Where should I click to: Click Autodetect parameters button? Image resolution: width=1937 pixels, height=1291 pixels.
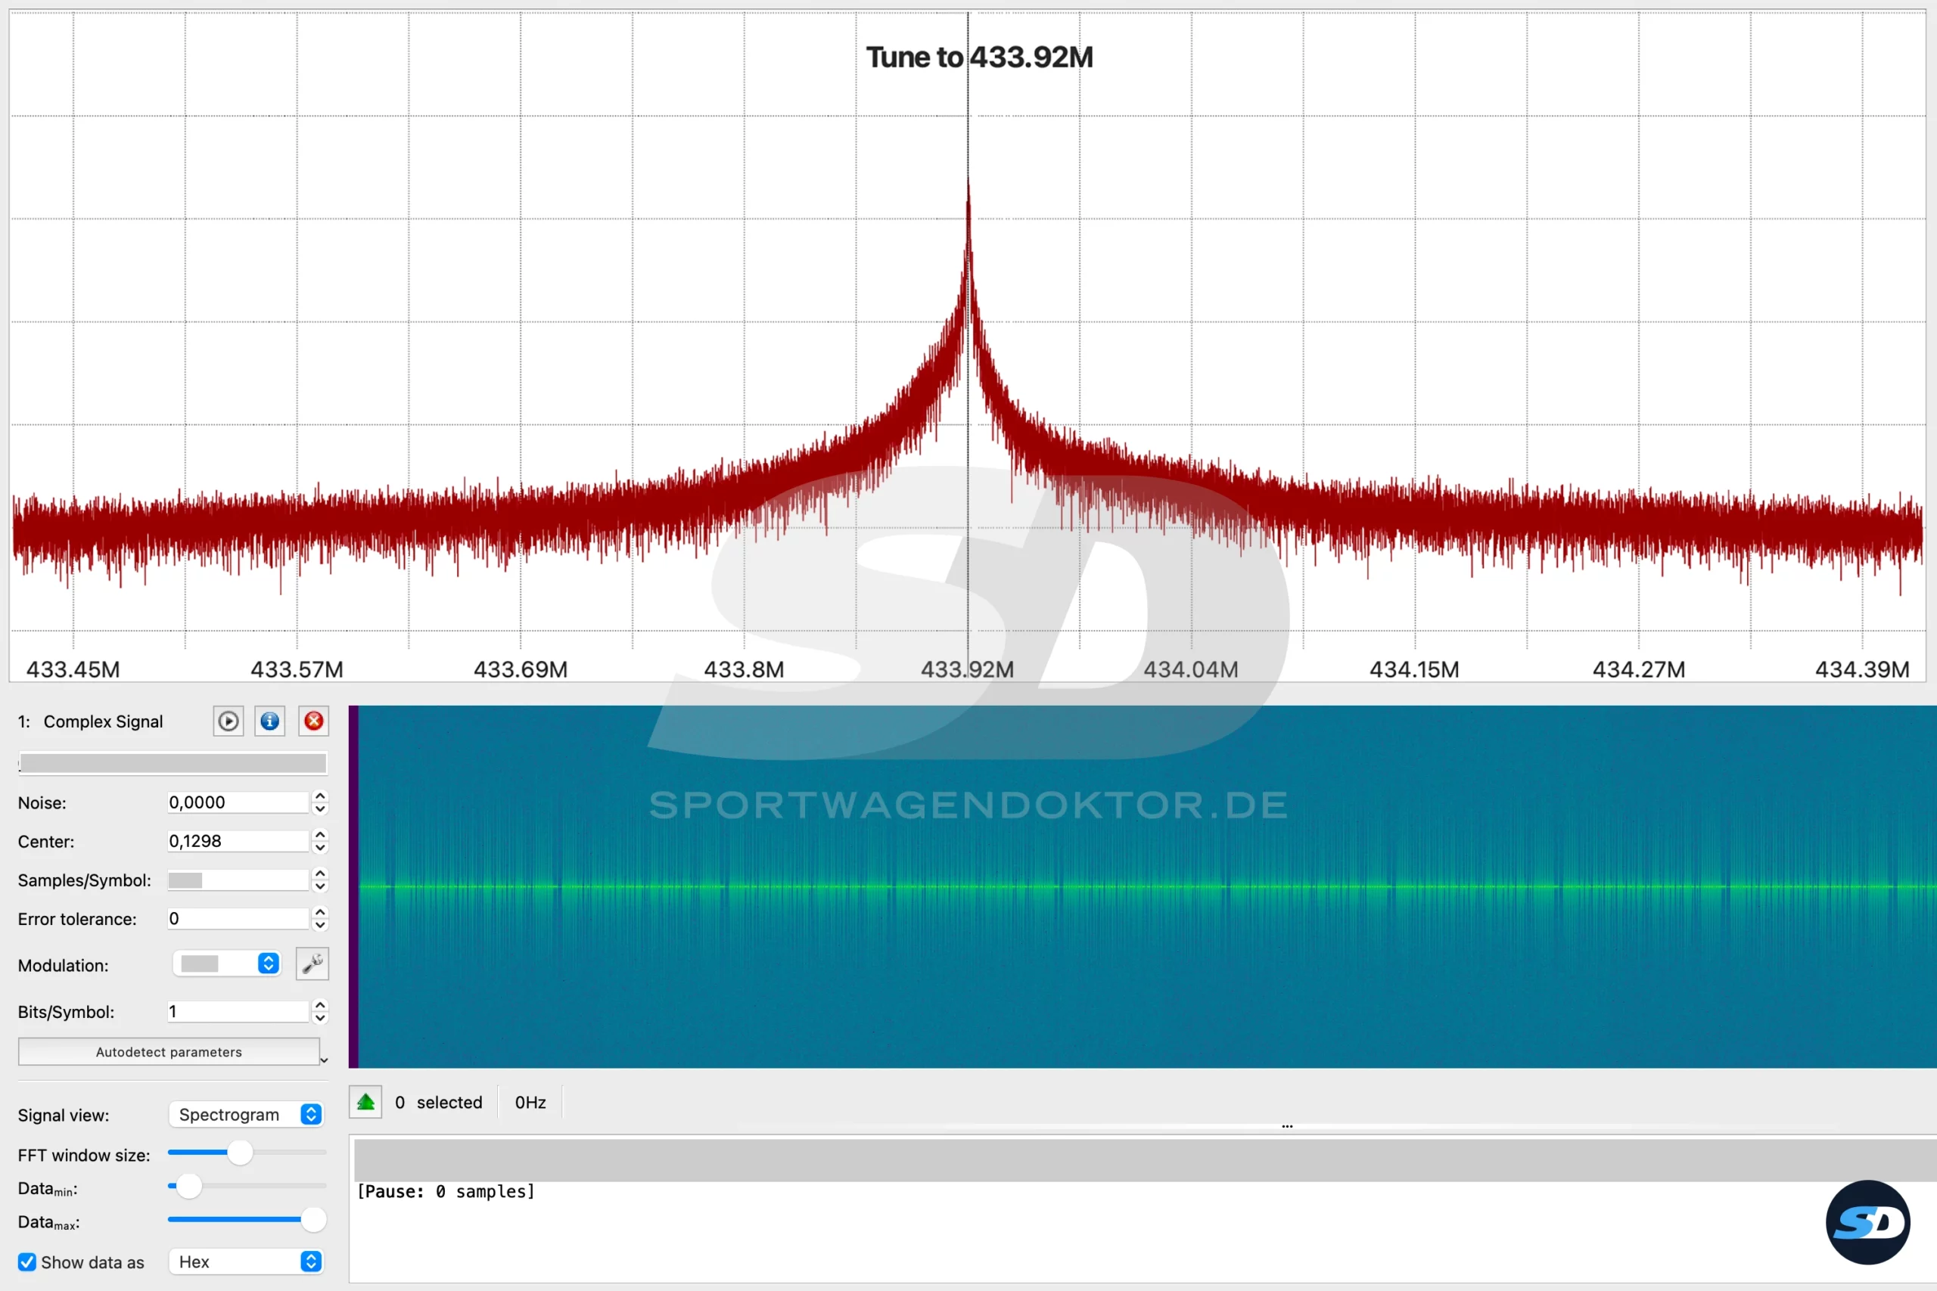coord(169,1052)
